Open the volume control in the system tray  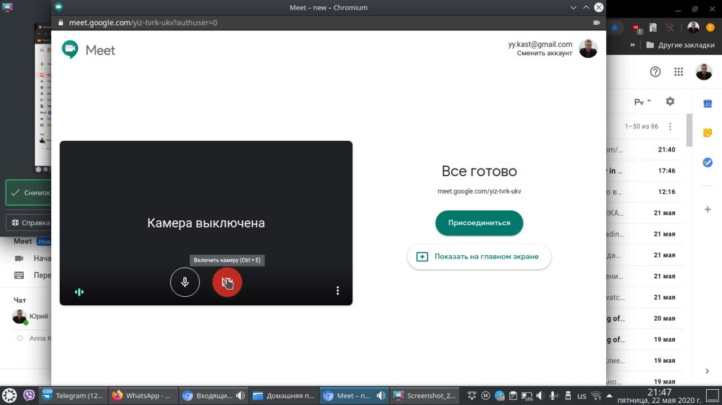(x=540, y=395)
